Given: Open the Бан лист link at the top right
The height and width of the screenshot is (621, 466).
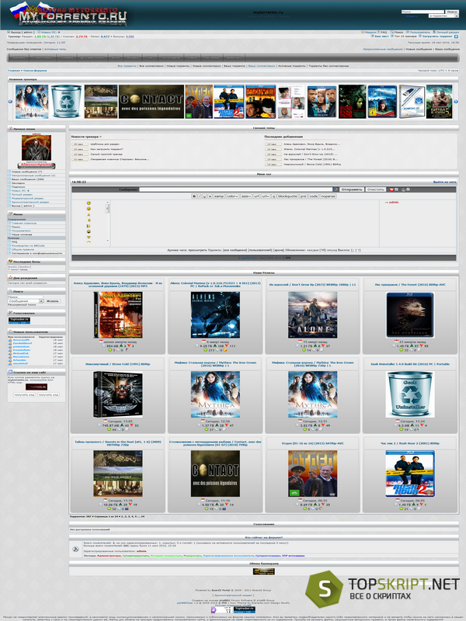Looking at the screenshot, I should [x=381, y=36].
